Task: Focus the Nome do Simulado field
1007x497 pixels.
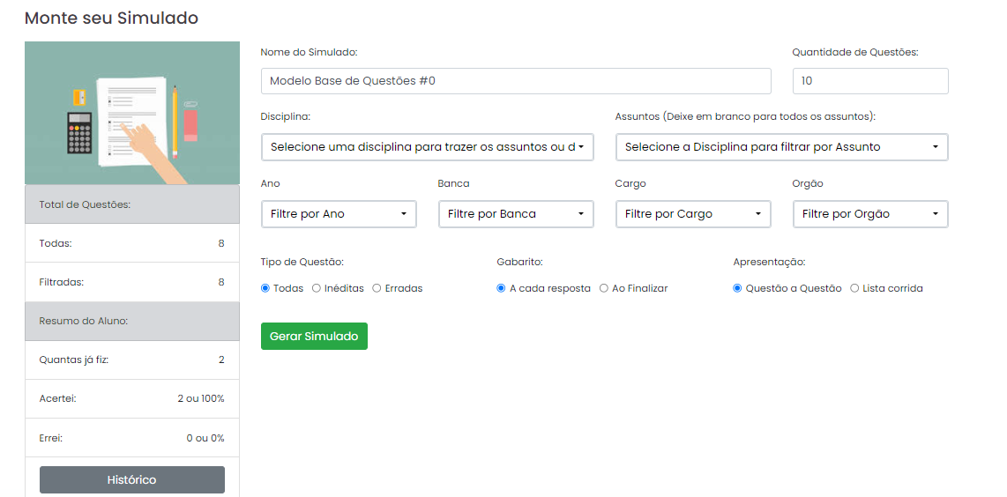Action: [x=516, y=81]
